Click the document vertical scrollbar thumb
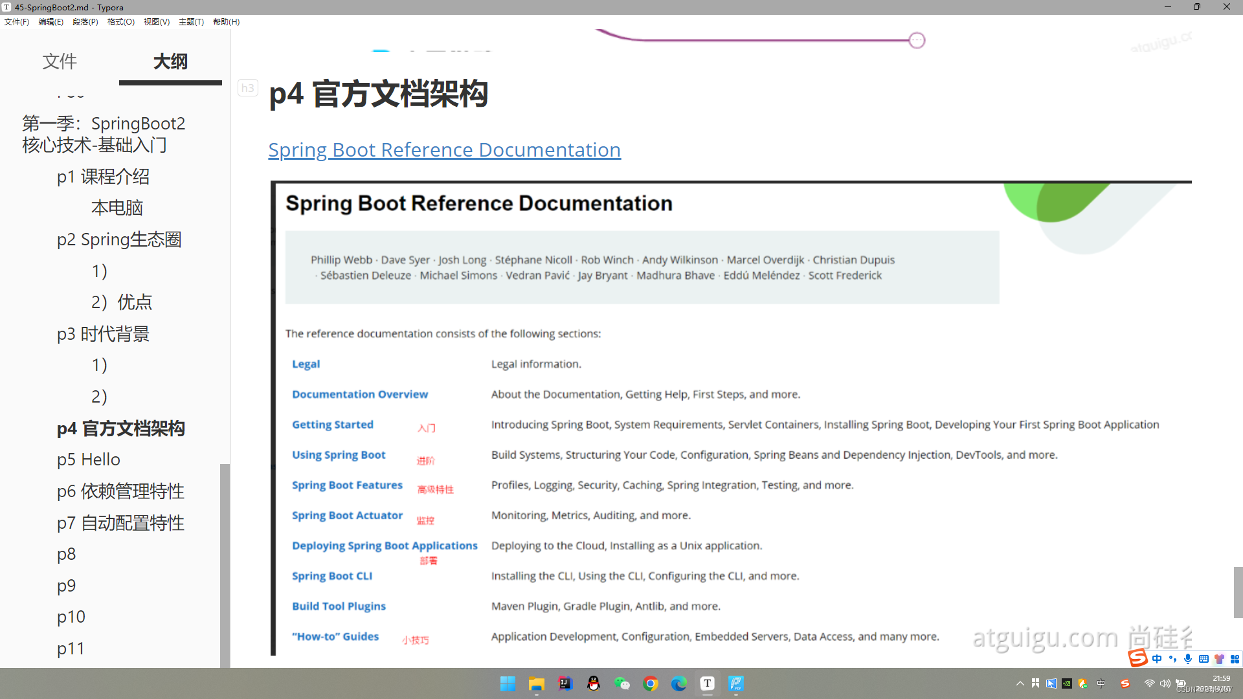This screenshot has height=699, width=1243. [x=1238, y=592]
